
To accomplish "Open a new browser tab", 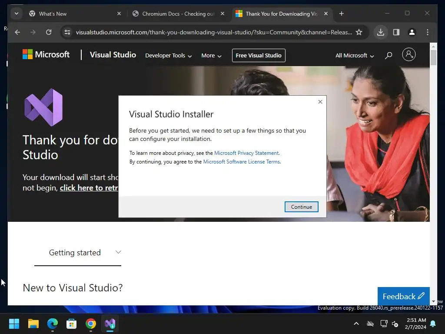I will tap(342, 13).
